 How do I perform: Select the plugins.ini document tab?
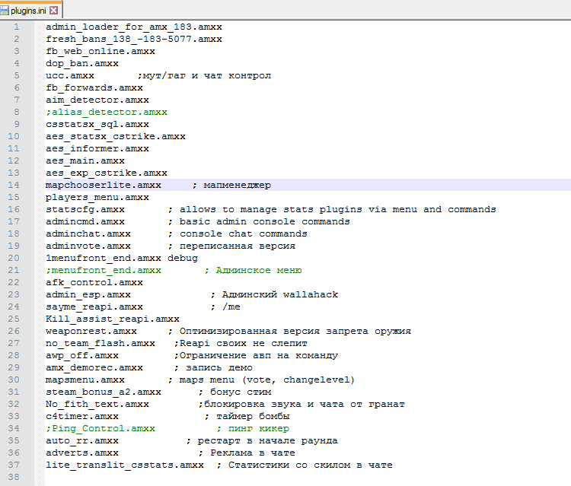coord(31,9)
